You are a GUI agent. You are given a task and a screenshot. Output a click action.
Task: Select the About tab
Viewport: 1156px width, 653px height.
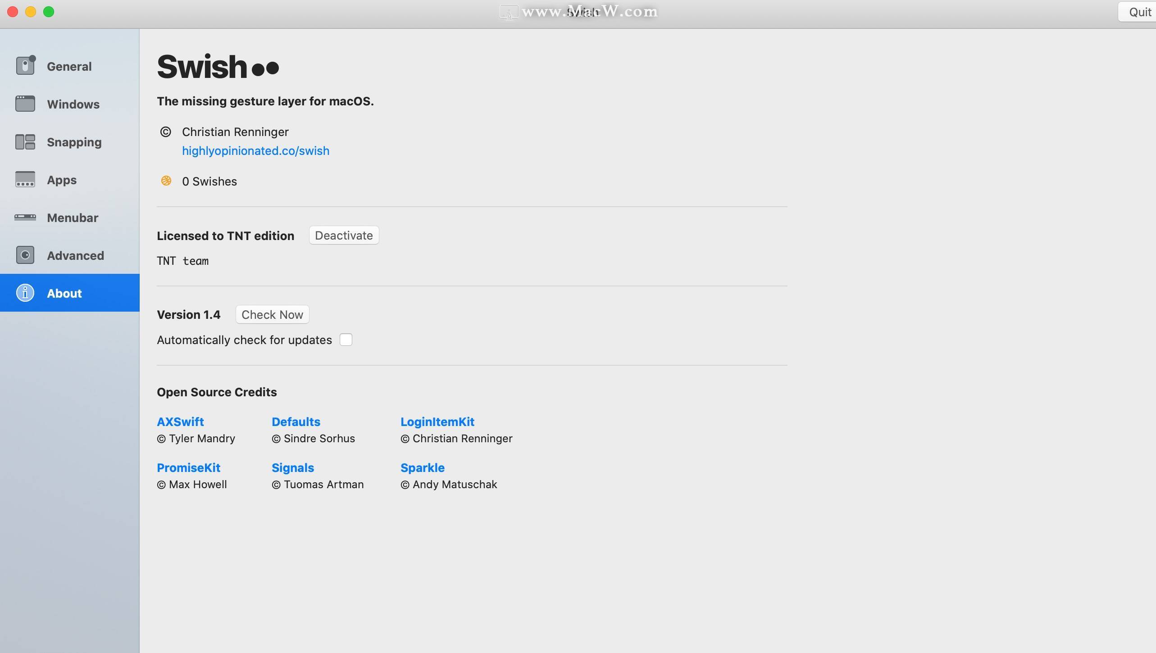70,293
